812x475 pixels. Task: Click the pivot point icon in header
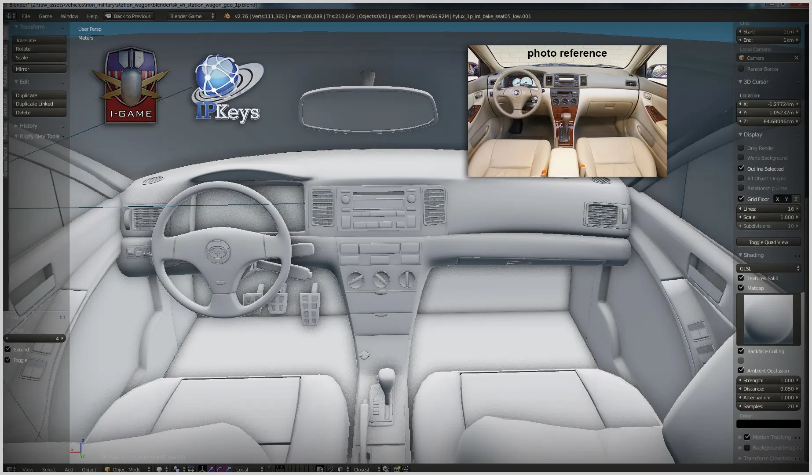tap(176, 469)
